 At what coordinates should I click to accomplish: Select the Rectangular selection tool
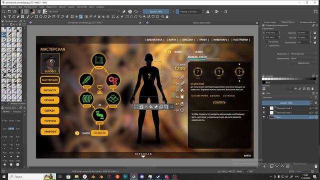(x=127, y=16)
